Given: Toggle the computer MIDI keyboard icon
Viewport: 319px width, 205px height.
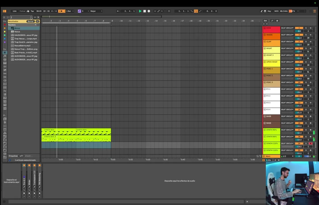Looking at the screenshot, I should point(265,11).
